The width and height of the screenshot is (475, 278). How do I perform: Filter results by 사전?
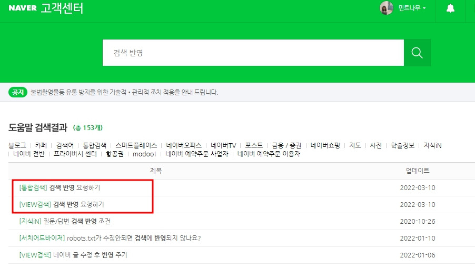click(x=376, y=145)
